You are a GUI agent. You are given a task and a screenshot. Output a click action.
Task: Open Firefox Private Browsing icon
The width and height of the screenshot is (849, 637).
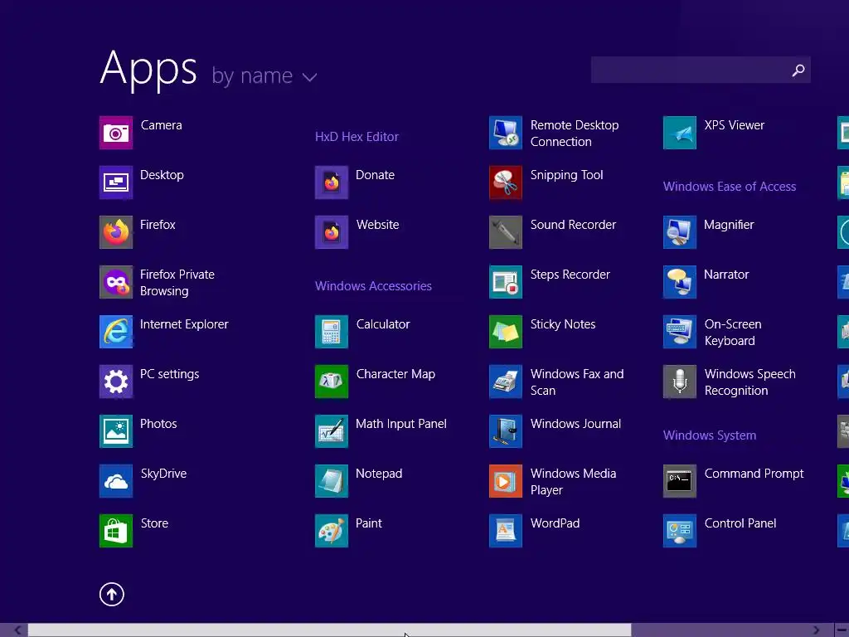(x=116, y=282)
